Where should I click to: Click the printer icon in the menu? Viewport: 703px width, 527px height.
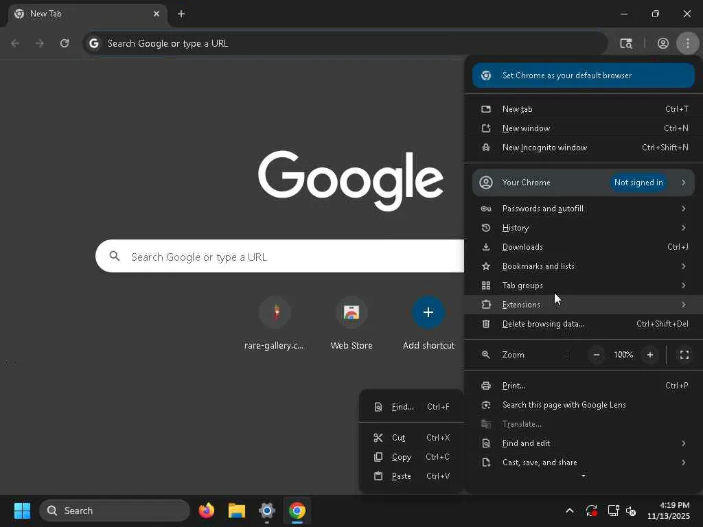coord(486,386)
